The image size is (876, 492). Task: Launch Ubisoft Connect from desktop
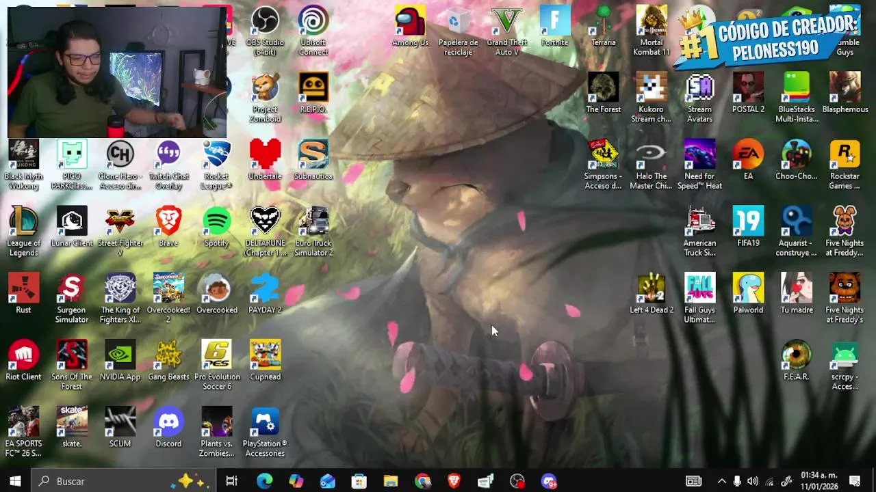click(313, 30)
